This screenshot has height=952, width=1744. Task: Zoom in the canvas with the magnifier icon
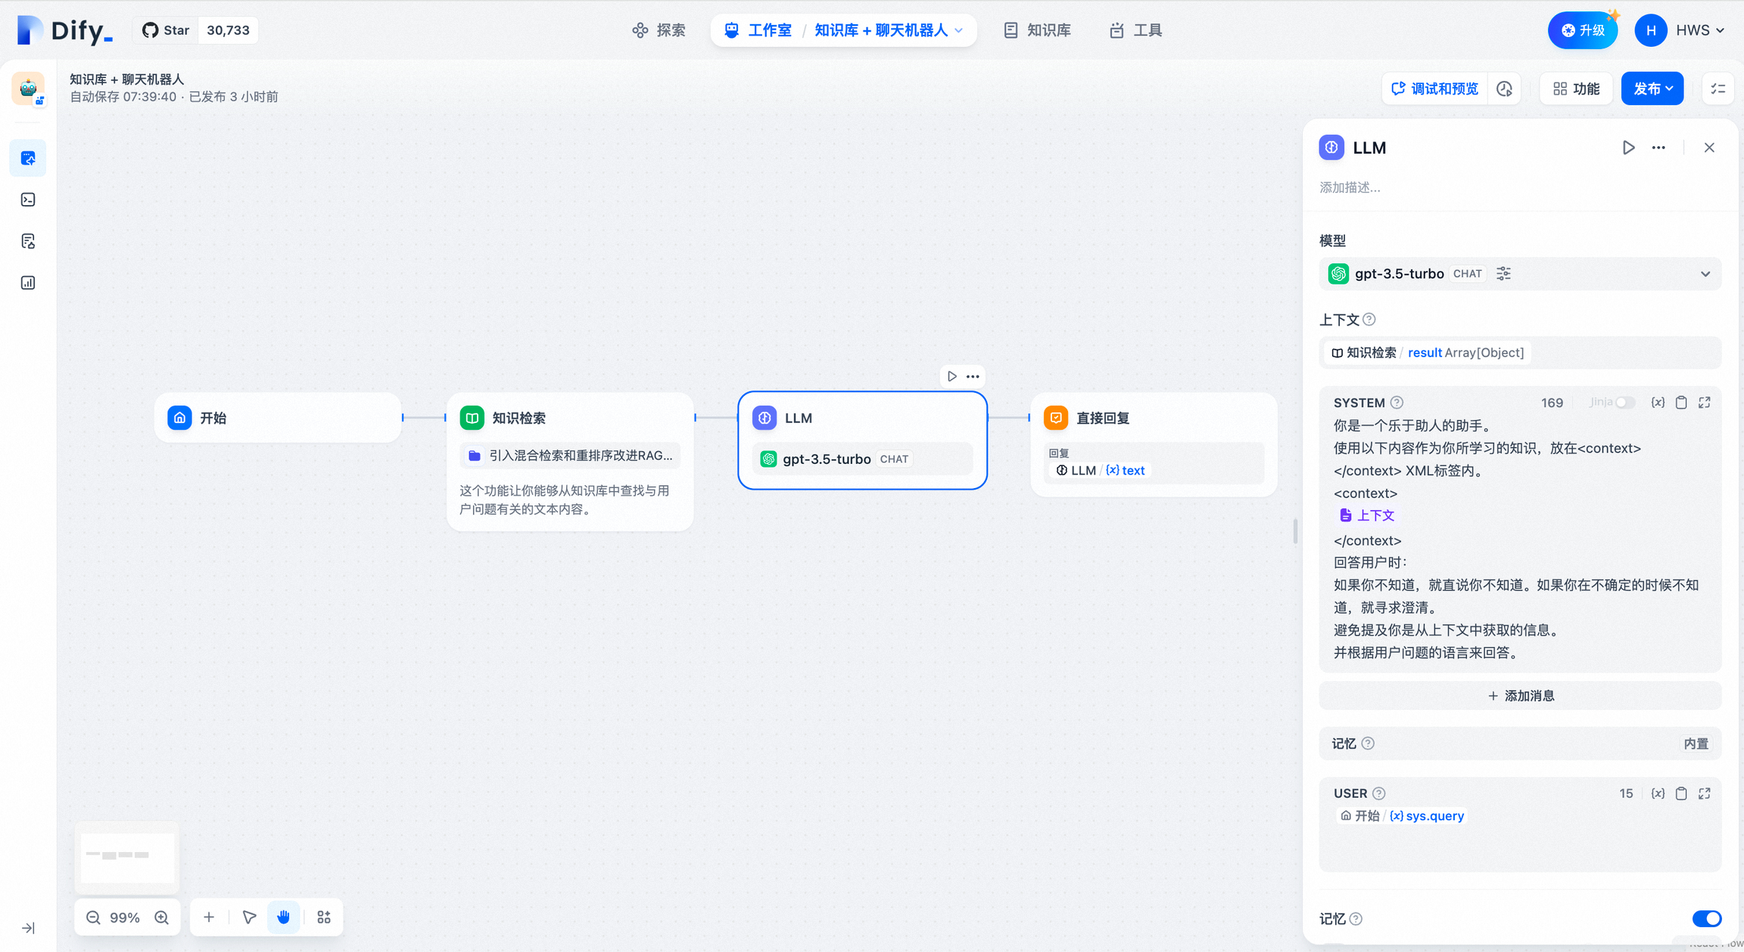pyautogui.click(x=161, y=916)
